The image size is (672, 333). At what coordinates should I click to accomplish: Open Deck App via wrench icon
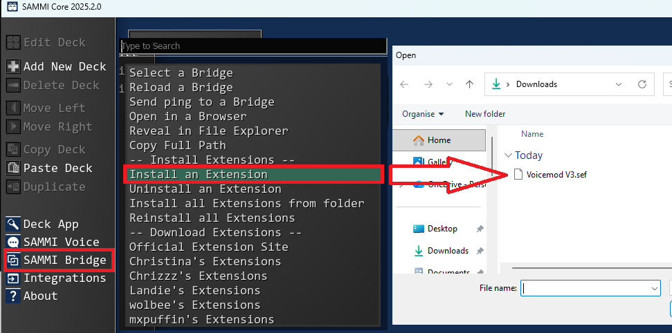[13, 224]
